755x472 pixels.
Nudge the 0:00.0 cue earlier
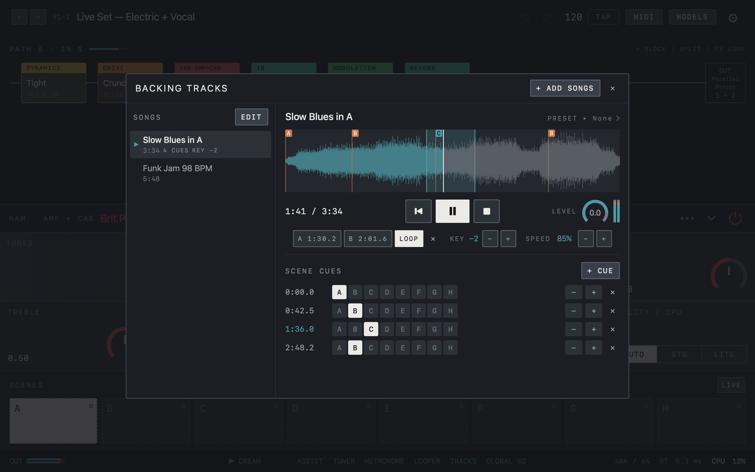pyautogui.click(x=573, y=292)
